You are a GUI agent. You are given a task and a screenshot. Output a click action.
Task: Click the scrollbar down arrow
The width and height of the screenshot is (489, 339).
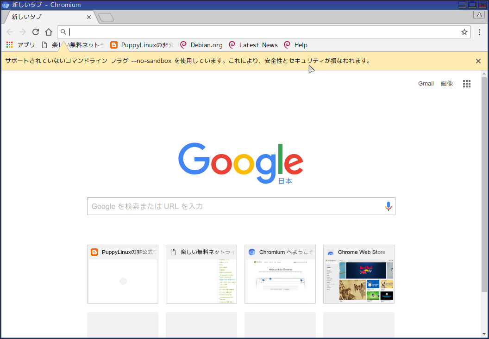[x=484, y=334]
